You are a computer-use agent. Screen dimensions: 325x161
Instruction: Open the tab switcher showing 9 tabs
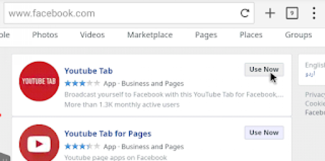coord(292,13)
